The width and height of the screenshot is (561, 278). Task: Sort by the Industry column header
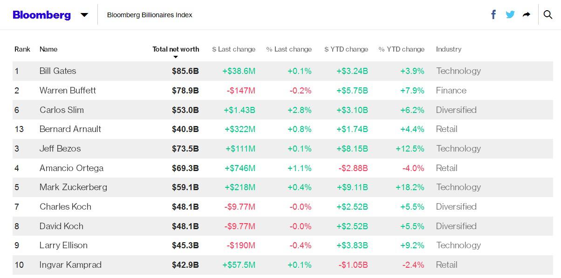(x=449, y=49)
